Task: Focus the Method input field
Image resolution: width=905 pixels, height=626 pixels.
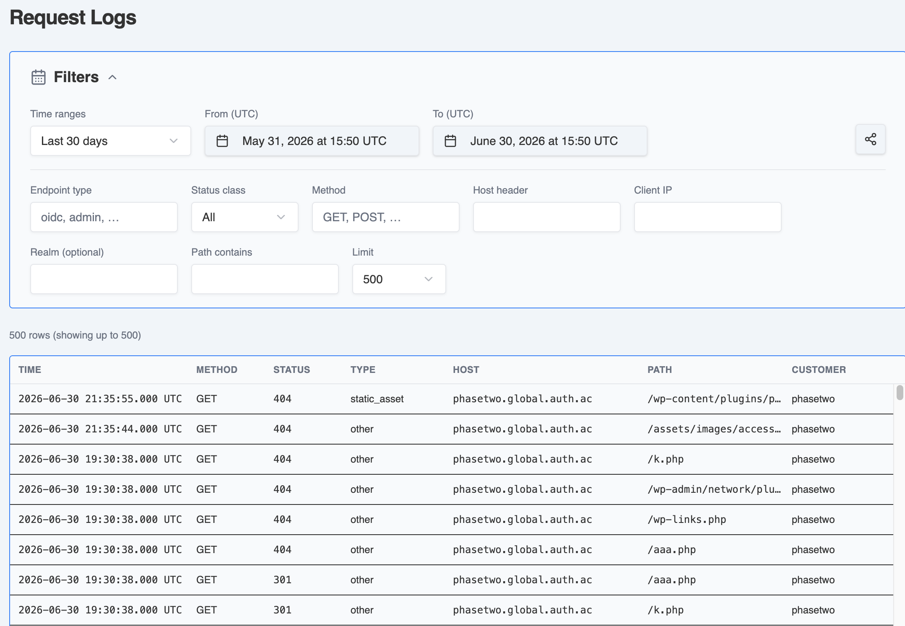Action: pos(386,217)
